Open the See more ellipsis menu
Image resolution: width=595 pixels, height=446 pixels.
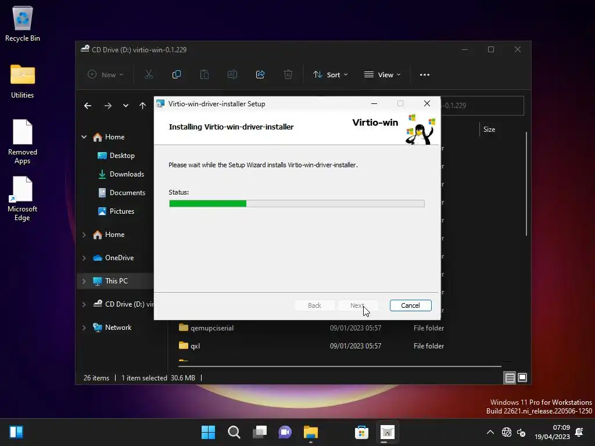click(425, 75)
